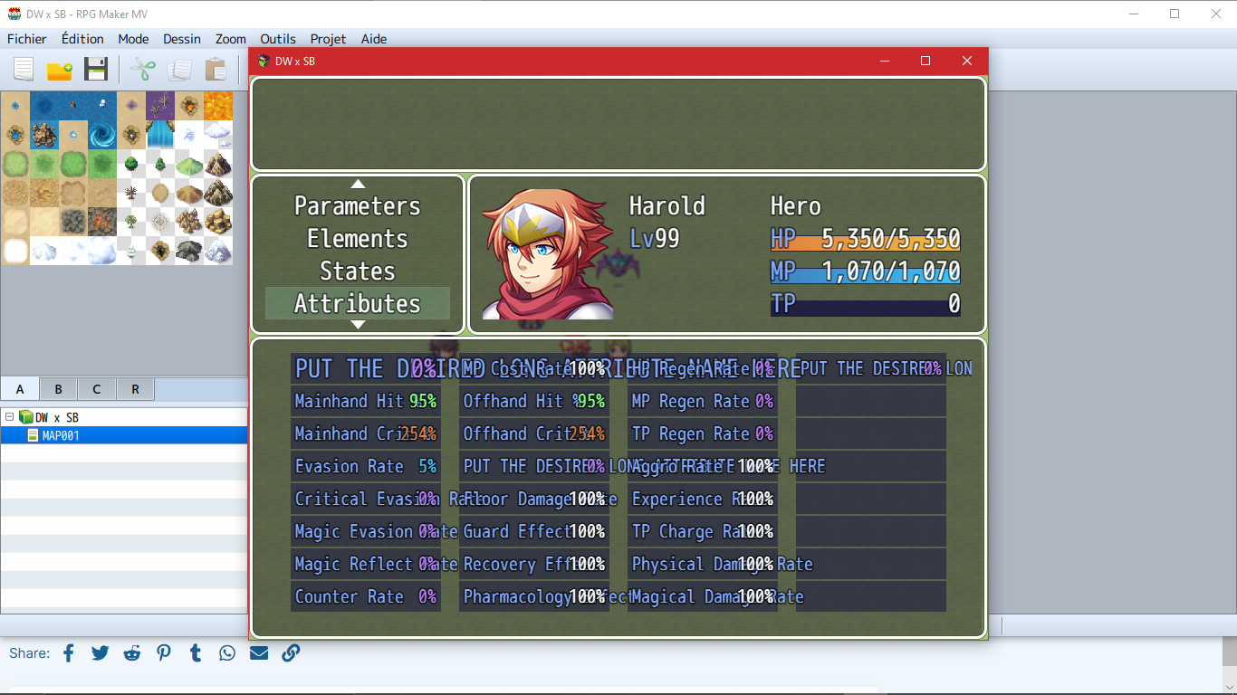This screenshot has width=1237, height=695.
Task: Share by email envelope icon
Action: 259,652
